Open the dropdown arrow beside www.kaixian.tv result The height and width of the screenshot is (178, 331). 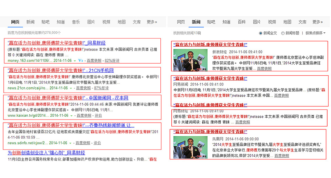[x=71, y=116]
